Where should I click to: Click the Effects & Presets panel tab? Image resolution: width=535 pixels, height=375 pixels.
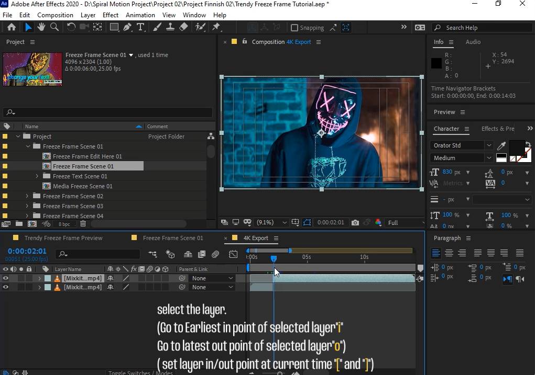[497, 129]
